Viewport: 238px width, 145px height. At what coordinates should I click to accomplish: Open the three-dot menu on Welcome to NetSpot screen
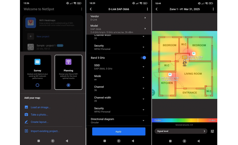pyautogui.click(x=81, y=9)
